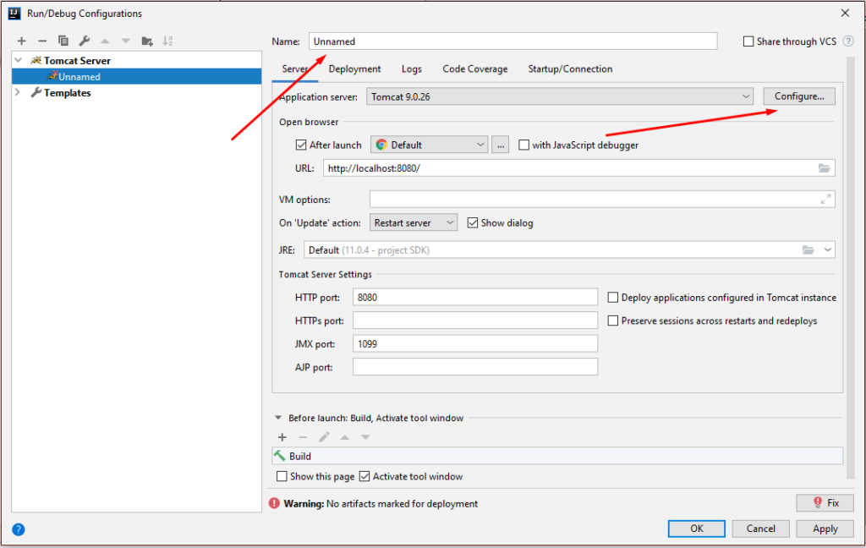Toggle the Show dialog checkbox

[473, 222]
